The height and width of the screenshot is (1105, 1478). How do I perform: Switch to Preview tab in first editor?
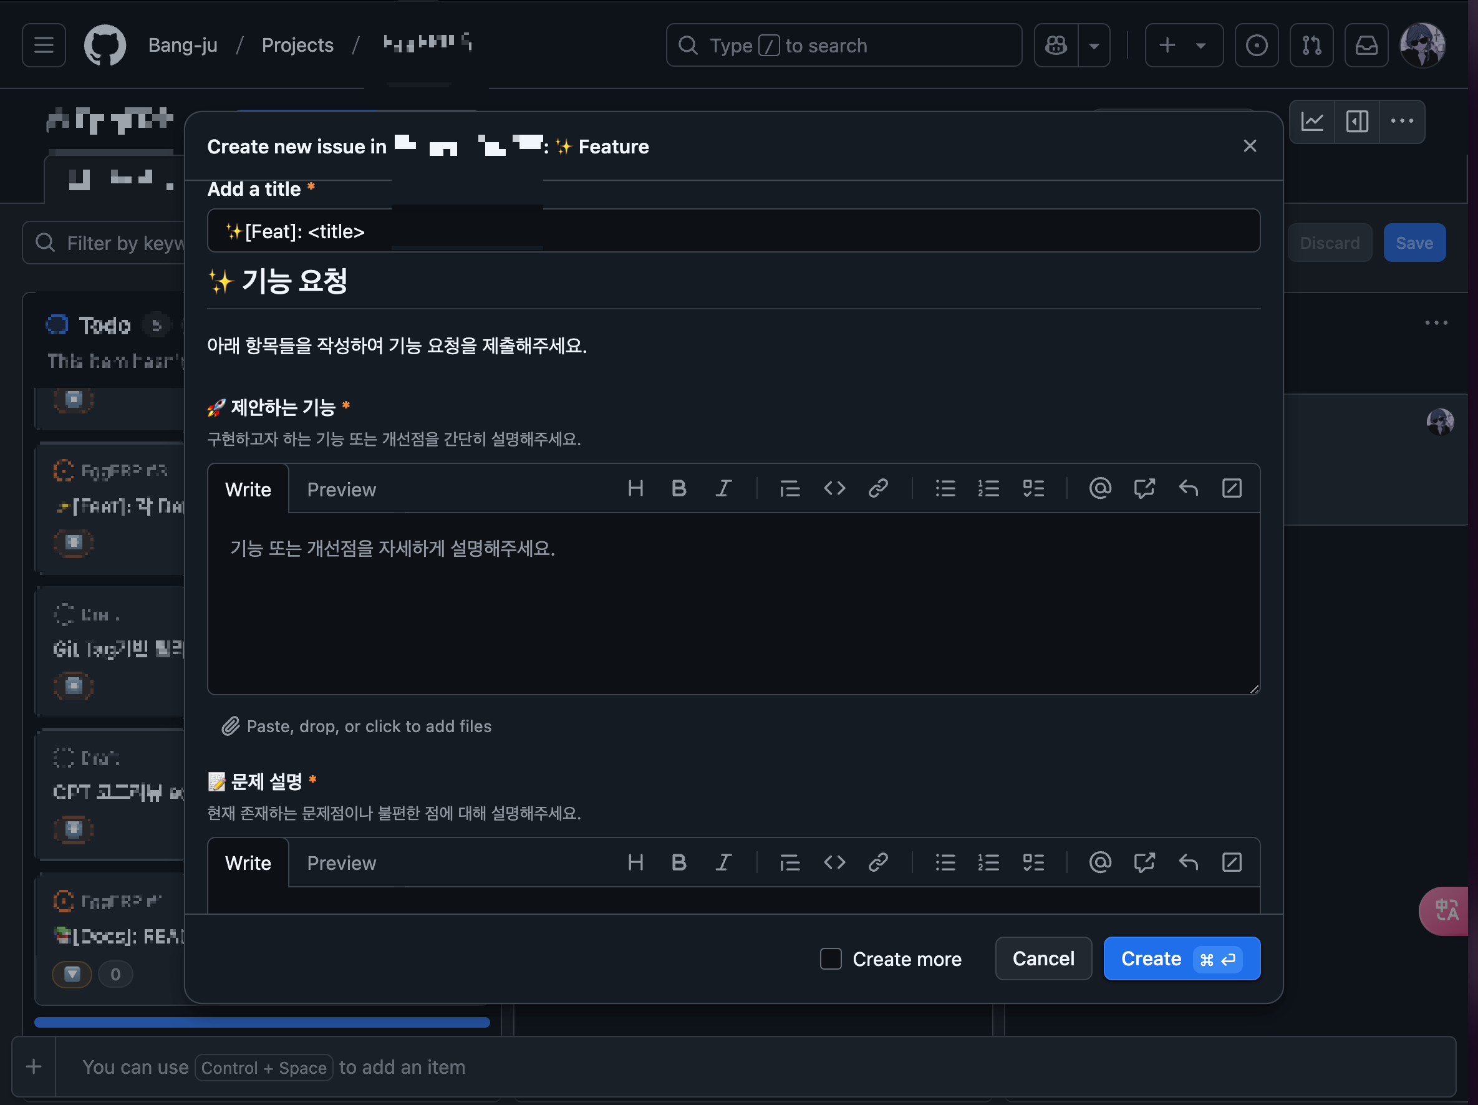[x=342, y=490]
